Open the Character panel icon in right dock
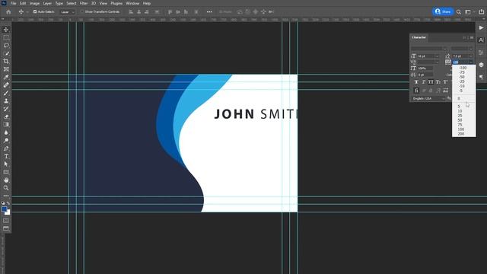The height and width of the screenshot is (274, 487). click(481, 40)
